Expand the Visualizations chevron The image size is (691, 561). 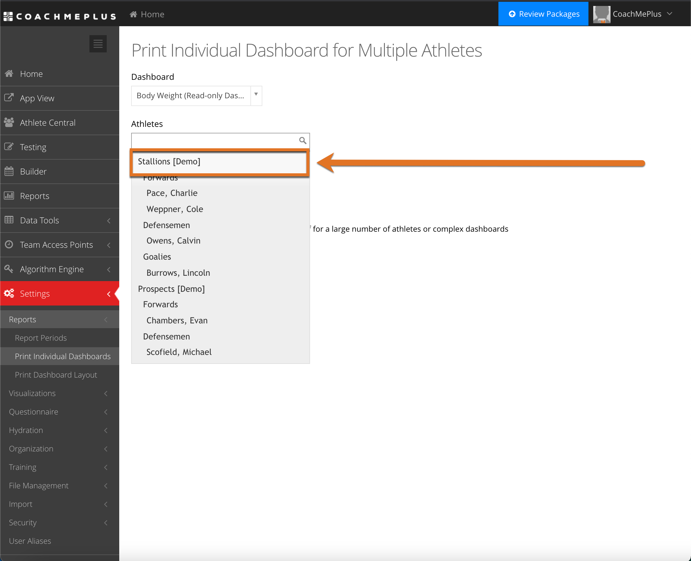click(106, 394)
